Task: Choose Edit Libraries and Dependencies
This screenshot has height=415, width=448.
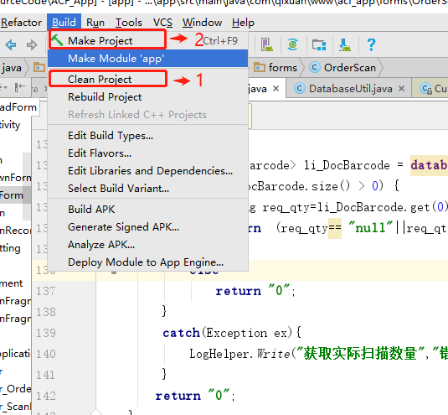Action: [147, 171]
